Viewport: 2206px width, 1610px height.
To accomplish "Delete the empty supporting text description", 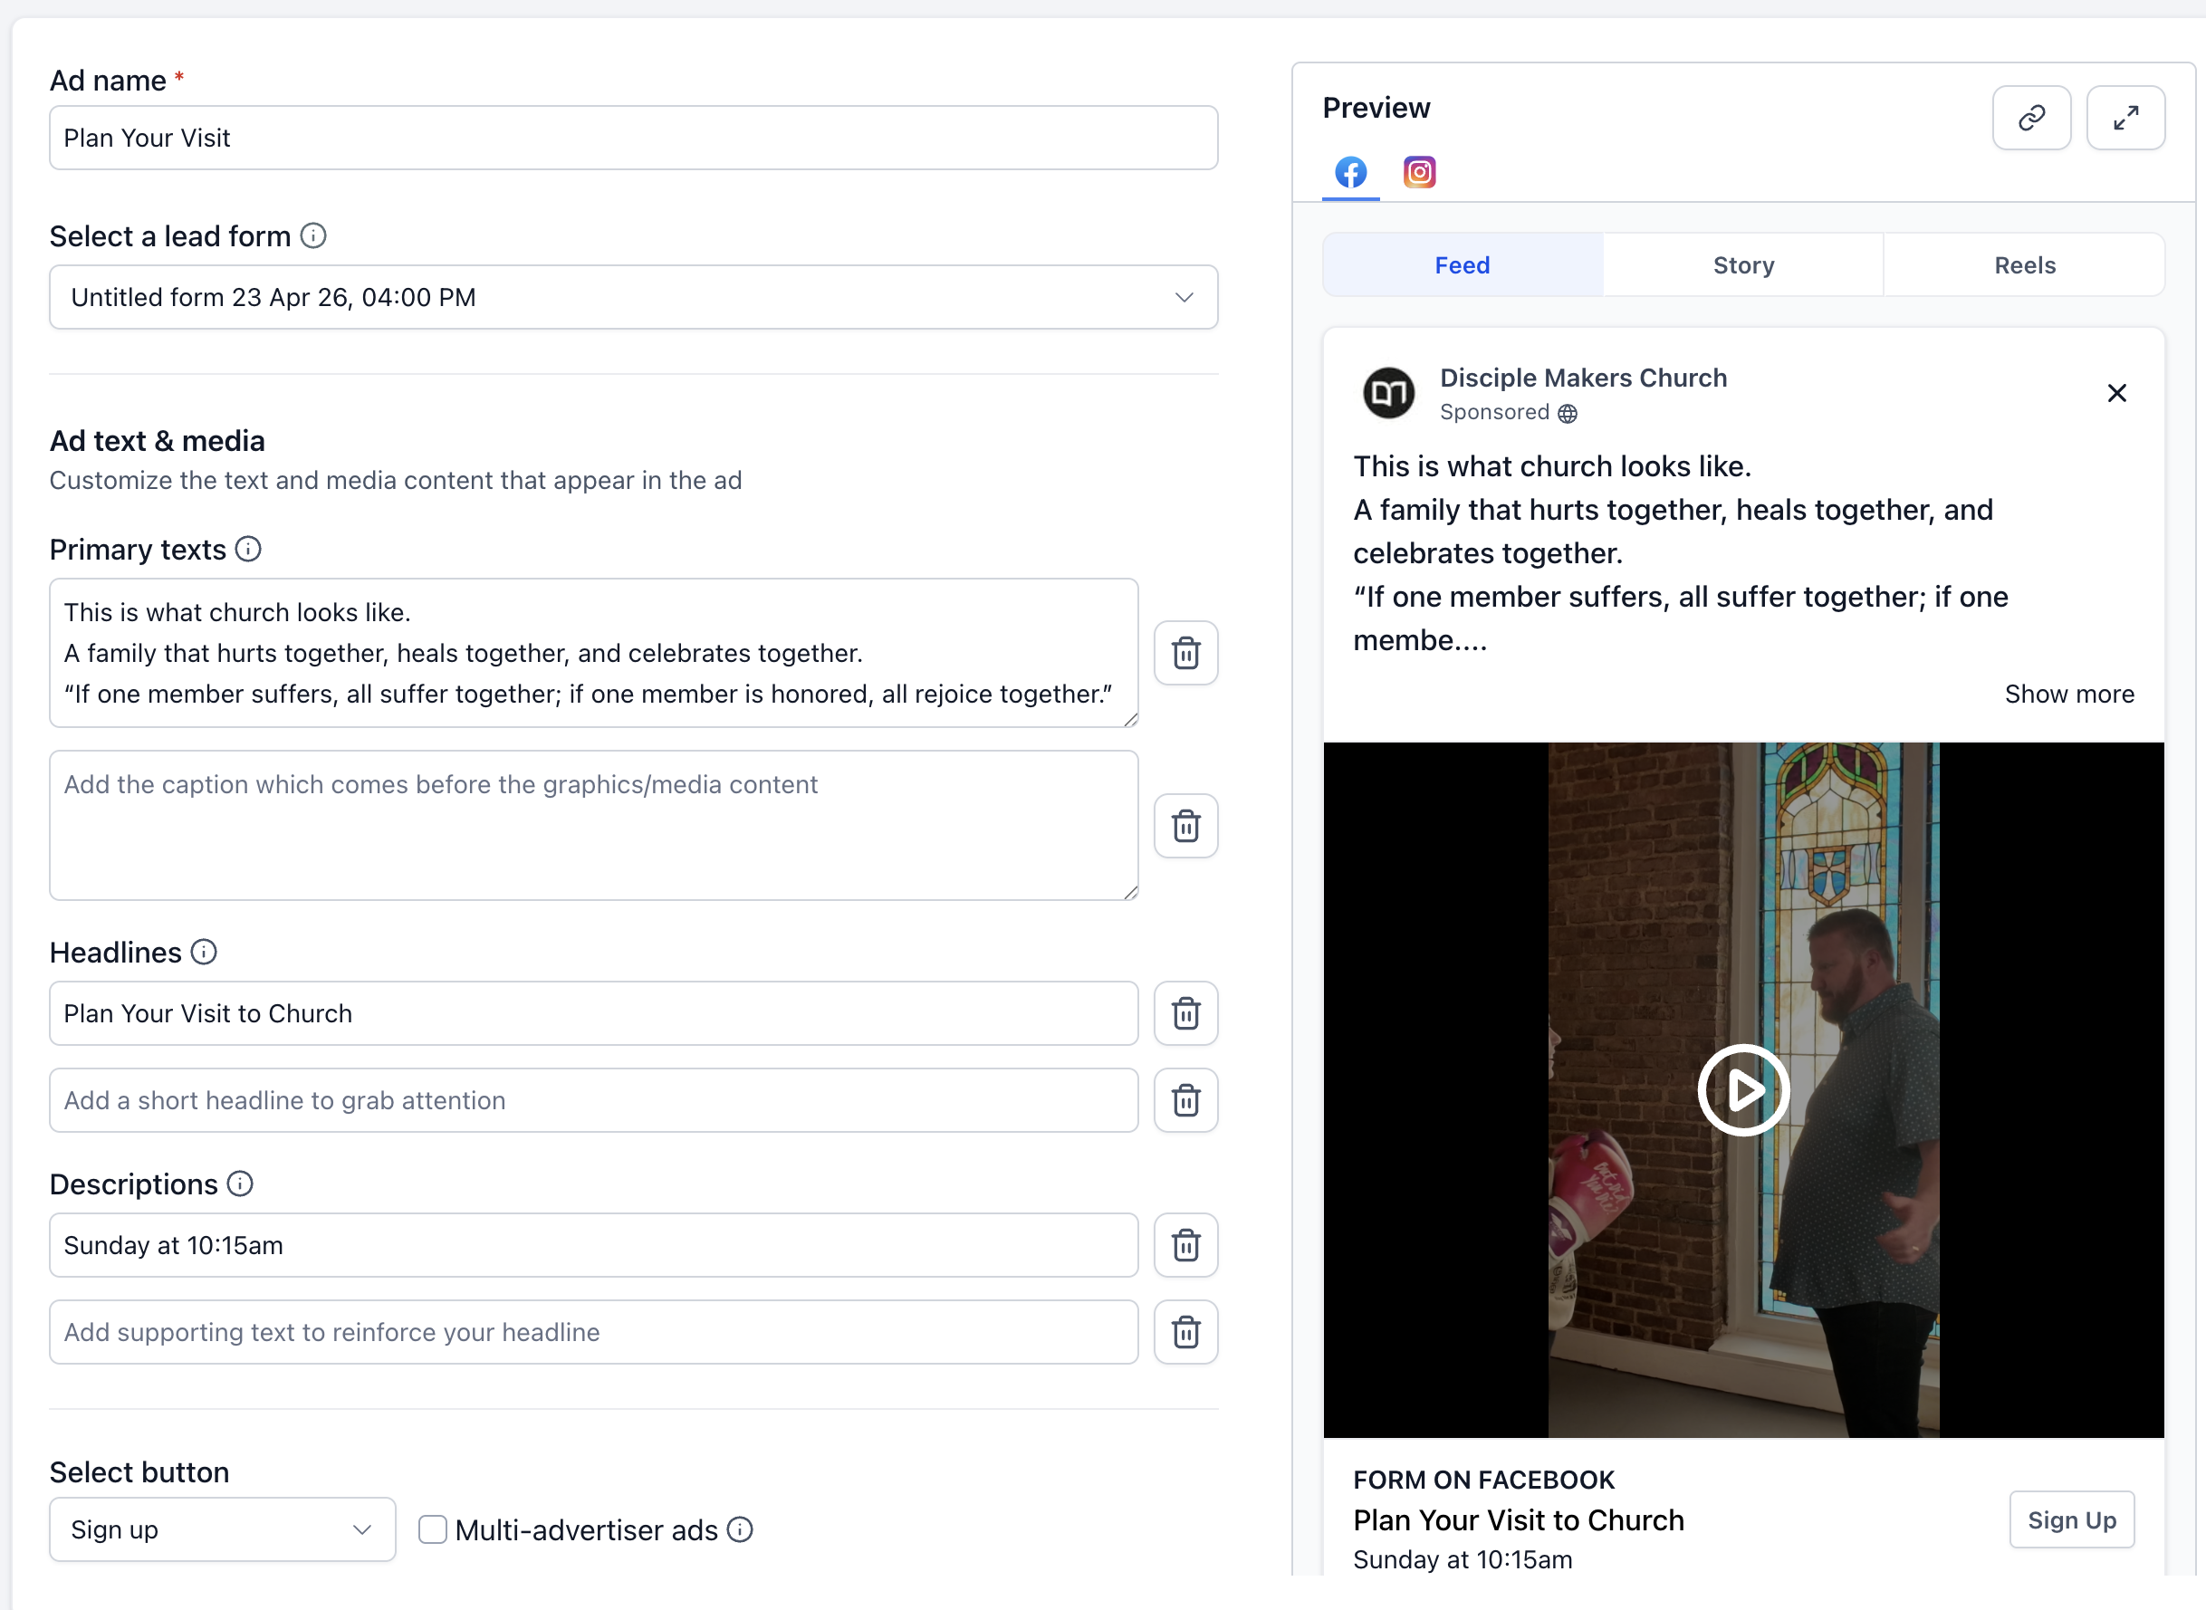I will click(1185, 1332).
